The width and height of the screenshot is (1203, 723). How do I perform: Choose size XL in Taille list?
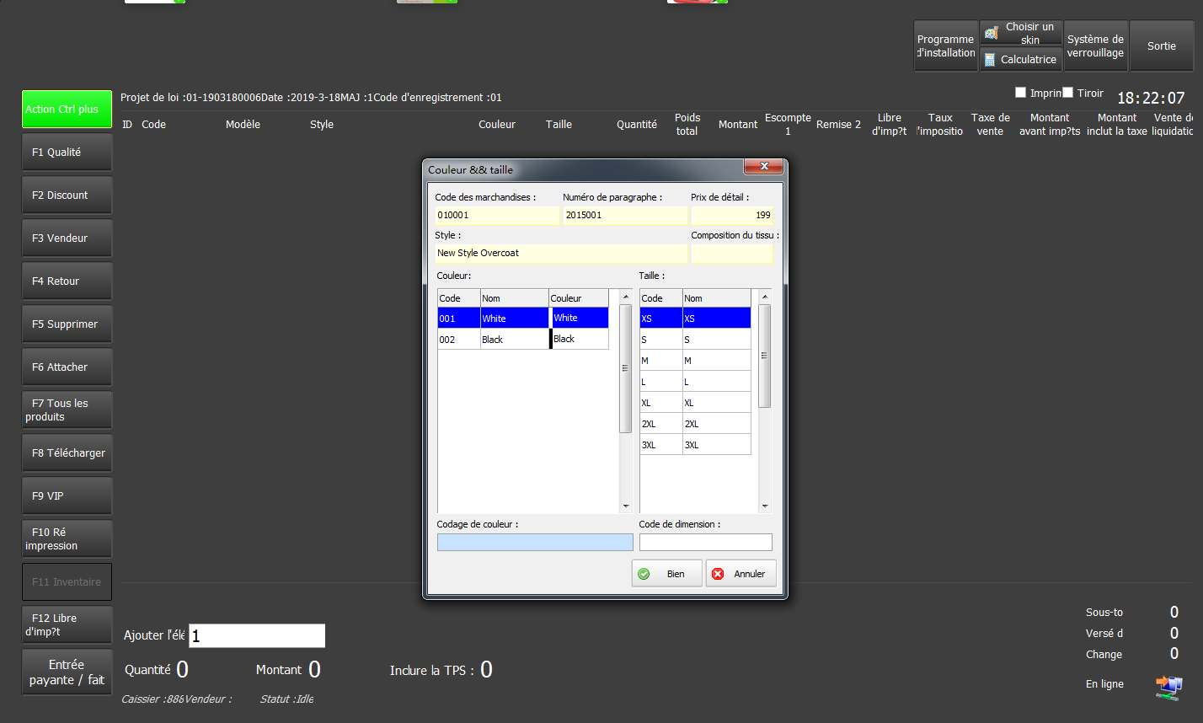click(694, 403)
